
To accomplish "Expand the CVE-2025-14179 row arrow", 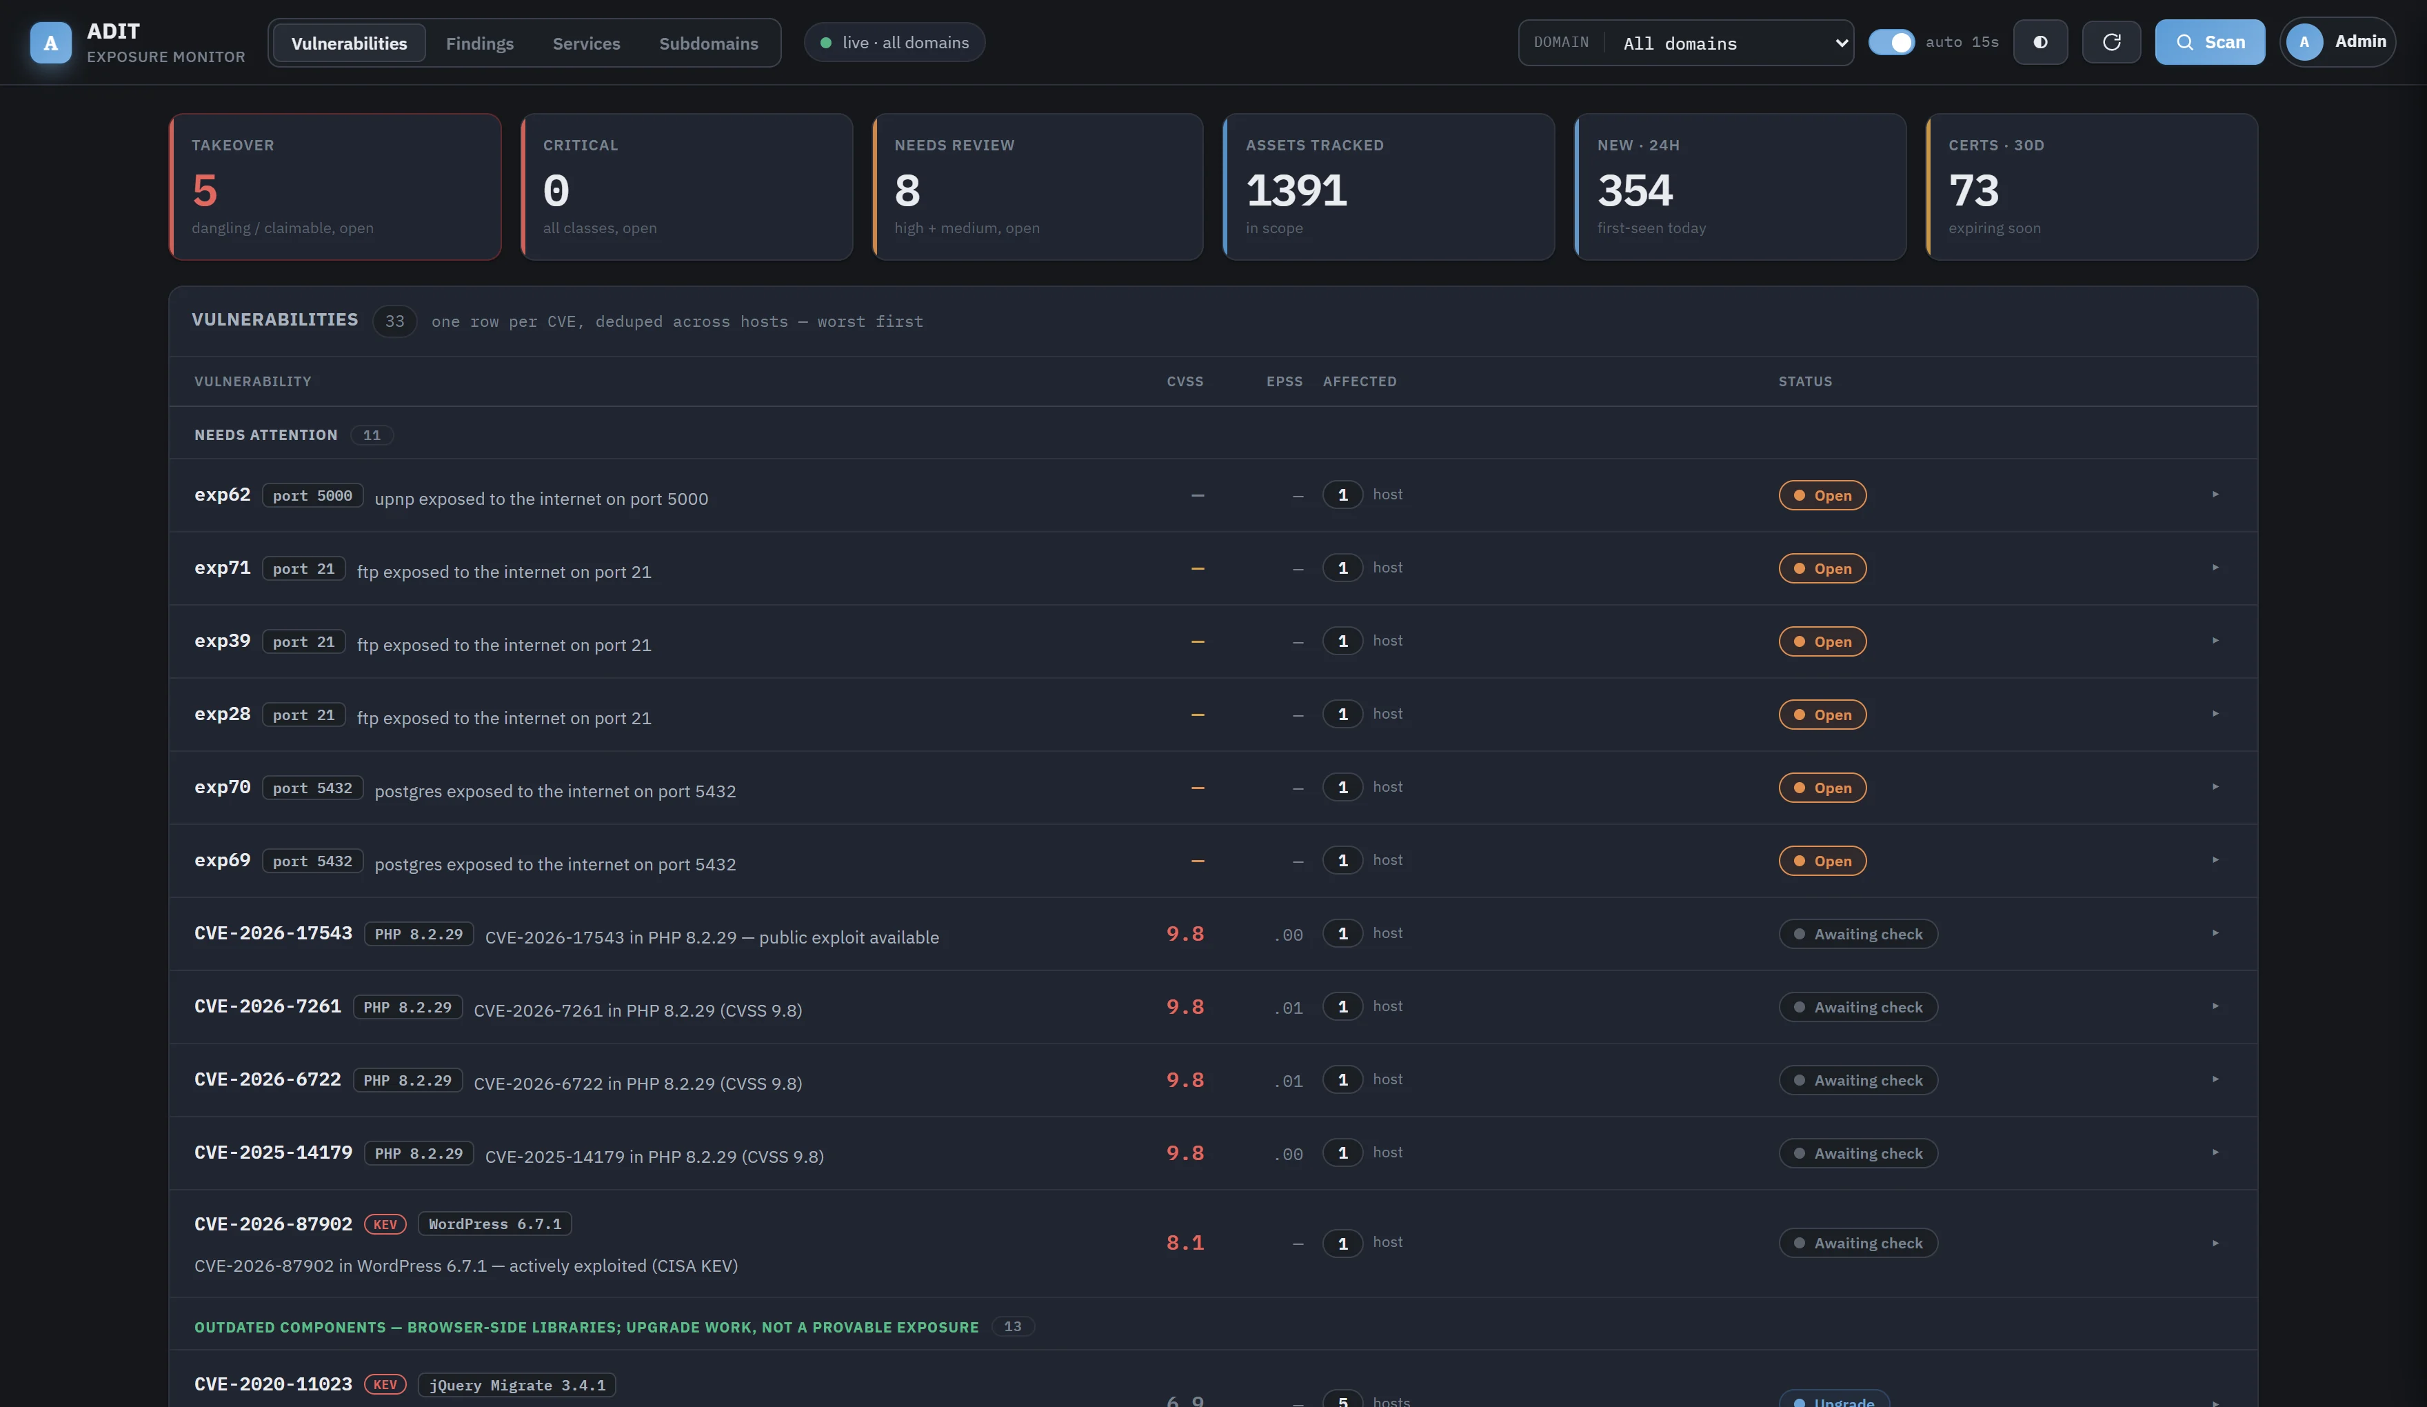I will pos(2215,1154).
